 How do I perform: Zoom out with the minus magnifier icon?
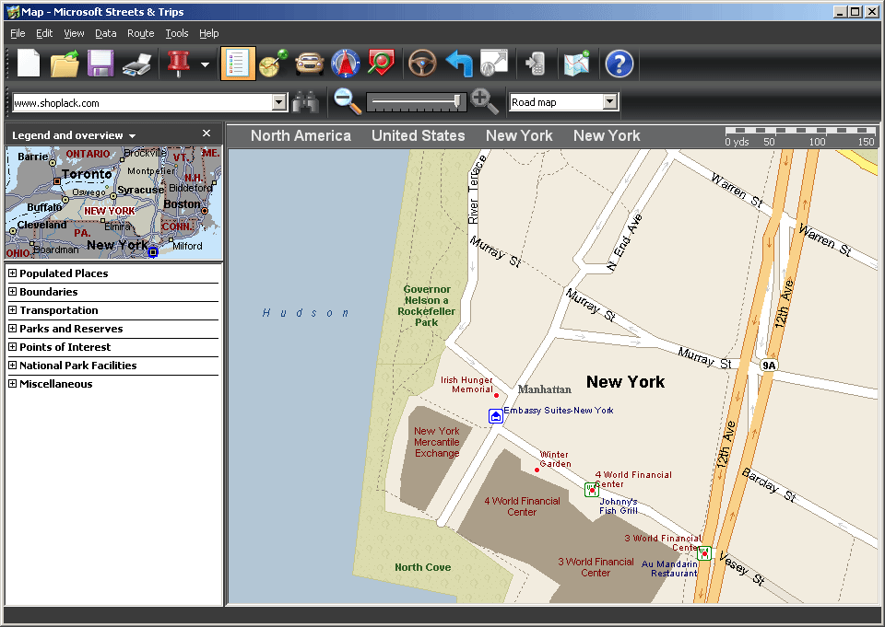click(348, 101)
